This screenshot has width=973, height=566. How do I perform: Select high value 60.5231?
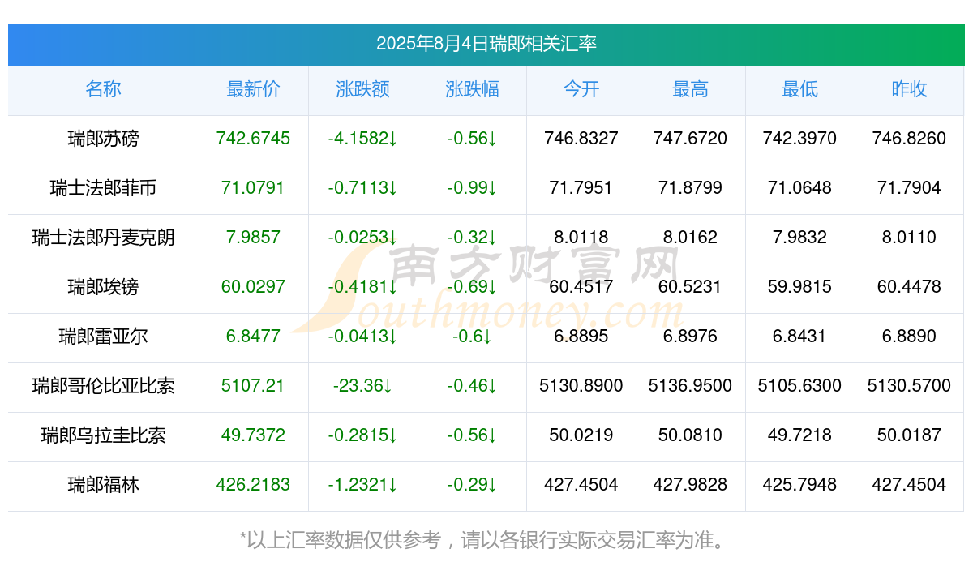[690, 286]
